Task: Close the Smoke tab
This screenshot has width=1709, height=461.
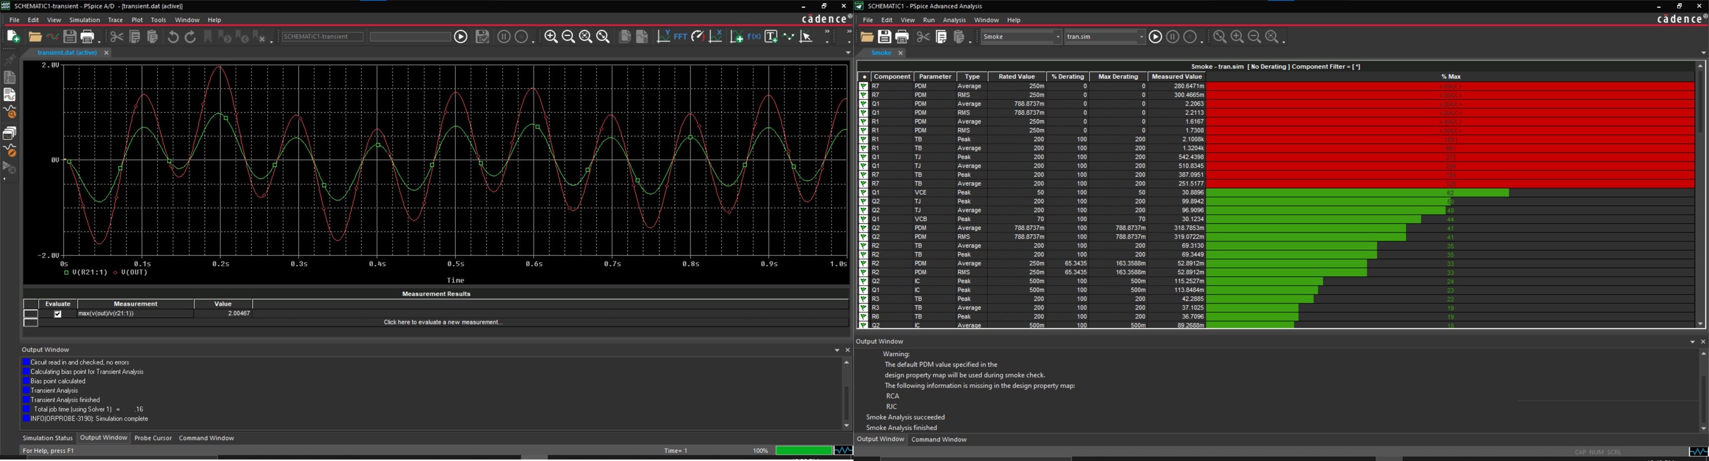Action: (900, 53)
